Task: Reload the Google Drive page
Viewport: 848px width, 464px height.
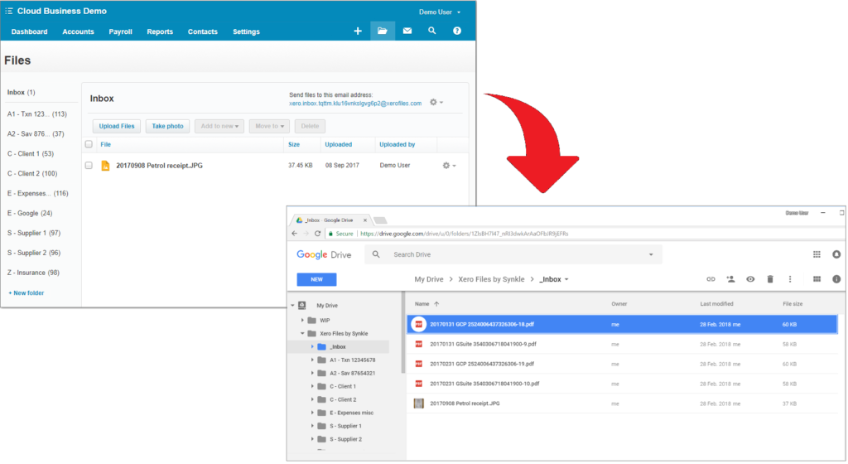Action: tap(317, 234)
